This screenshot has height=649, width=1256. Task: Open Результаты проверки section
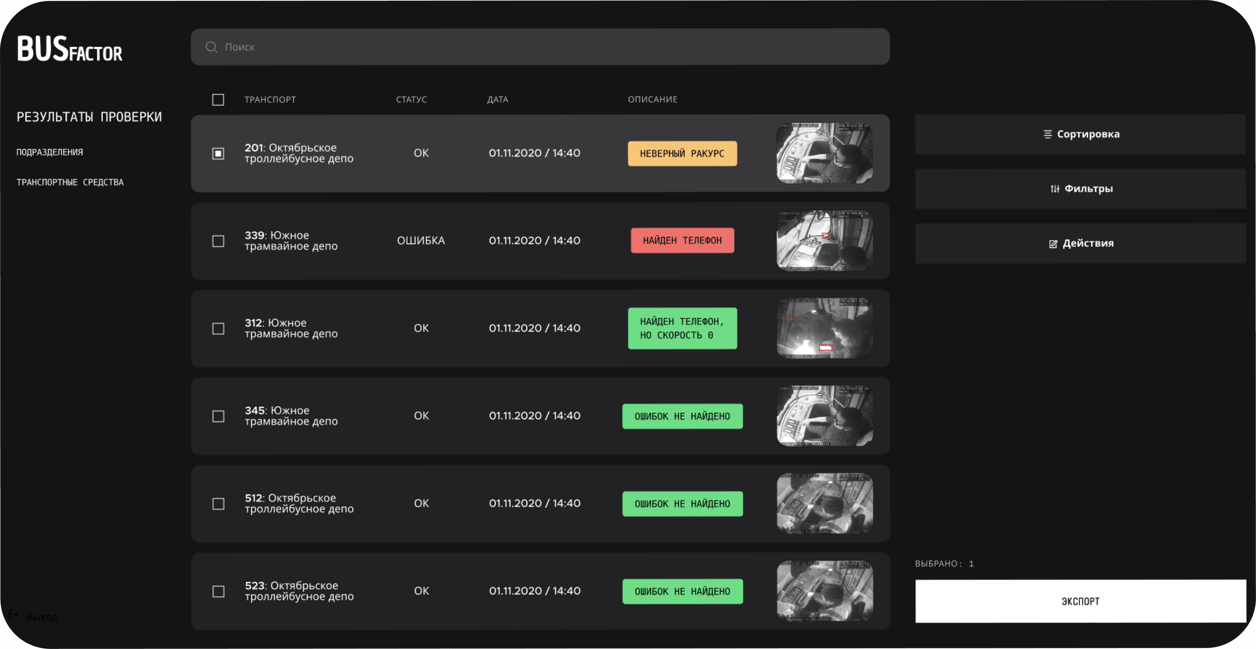coord(89,117)
